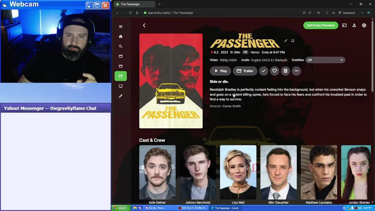Click the 8:09 PM system clock
Screen dimensions: 375x211
[367, 208]
